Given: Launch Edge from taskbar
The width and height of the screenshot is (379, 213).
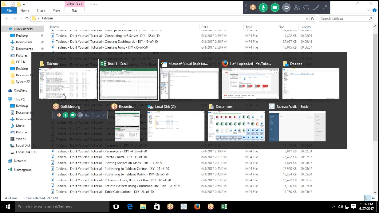Looking at the screenshot, I should click(x=130, y=207).
